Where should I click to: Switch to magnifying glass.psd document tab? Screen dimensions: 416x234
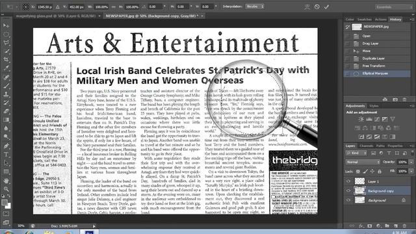pyautogui.click(x=55, y=16)
